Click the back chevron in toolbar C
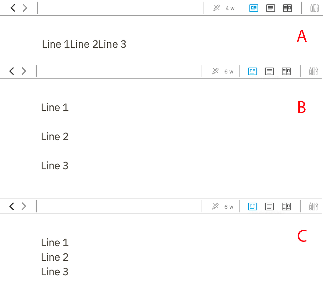This screenshot has width=323, height=291. coord(12,206)
